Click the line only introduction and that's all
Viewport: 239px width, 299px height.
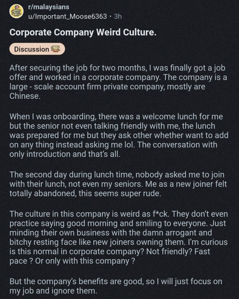click(x=65, y=154)
